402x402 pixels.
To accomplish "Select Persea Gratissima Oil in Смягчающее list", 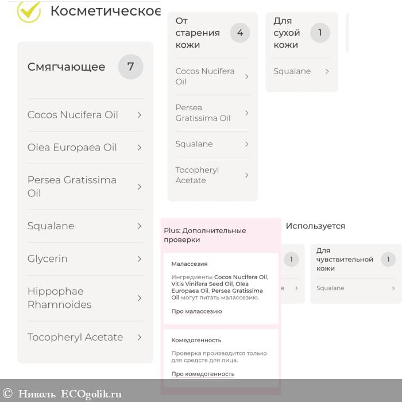I will point(72,187).
